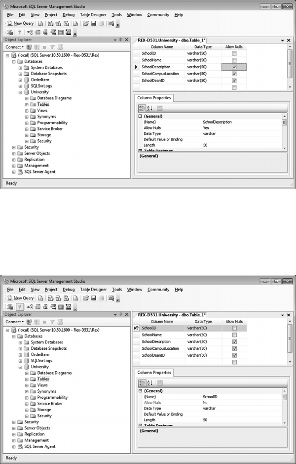This screenshot has width=296, height=464.
Task: Select SchoolDeanID column name in bottom window
Action: pyautogui.click(x=153, y=355)
